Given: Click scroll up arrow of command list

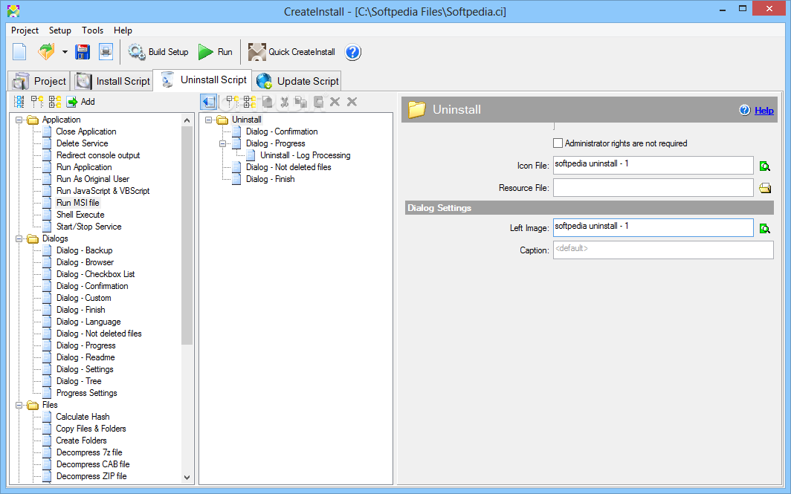Looking at the screenshot, I should point(187,120).
